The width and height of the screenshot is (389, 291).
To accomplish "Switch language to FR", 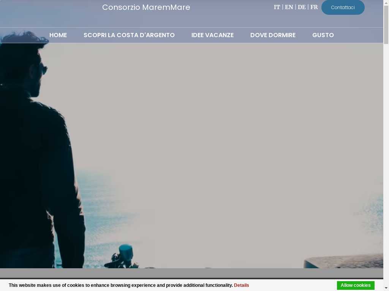I will pos(314,7).
